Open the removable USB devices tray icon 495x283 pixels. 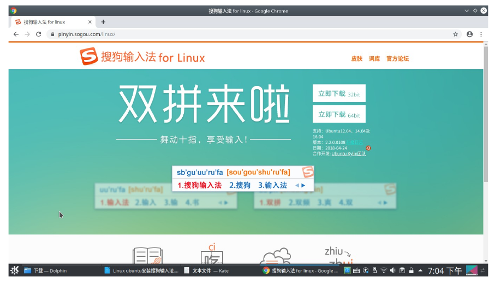[375, 270]
